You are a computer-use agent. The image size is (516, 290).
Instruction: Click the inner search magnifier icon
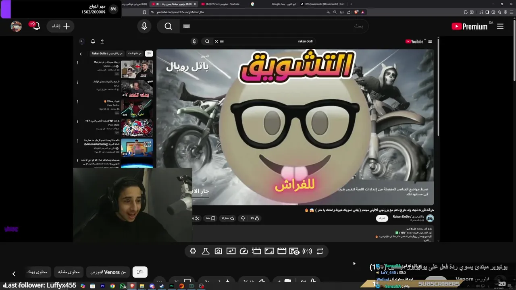pyautogui.click(x=207, y=41)
